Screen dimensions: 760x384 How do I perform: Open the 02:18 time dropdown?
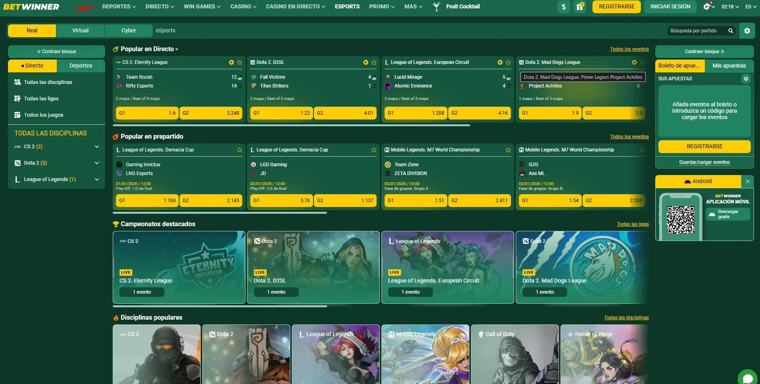[730, 7]
